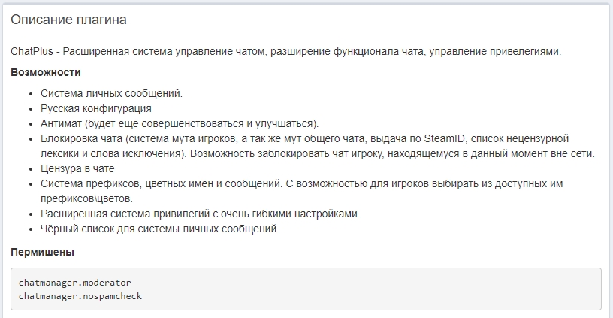Click the "Антимат" feature line
The height and width of the screenshot is (318, 613).
pos(63,123)
